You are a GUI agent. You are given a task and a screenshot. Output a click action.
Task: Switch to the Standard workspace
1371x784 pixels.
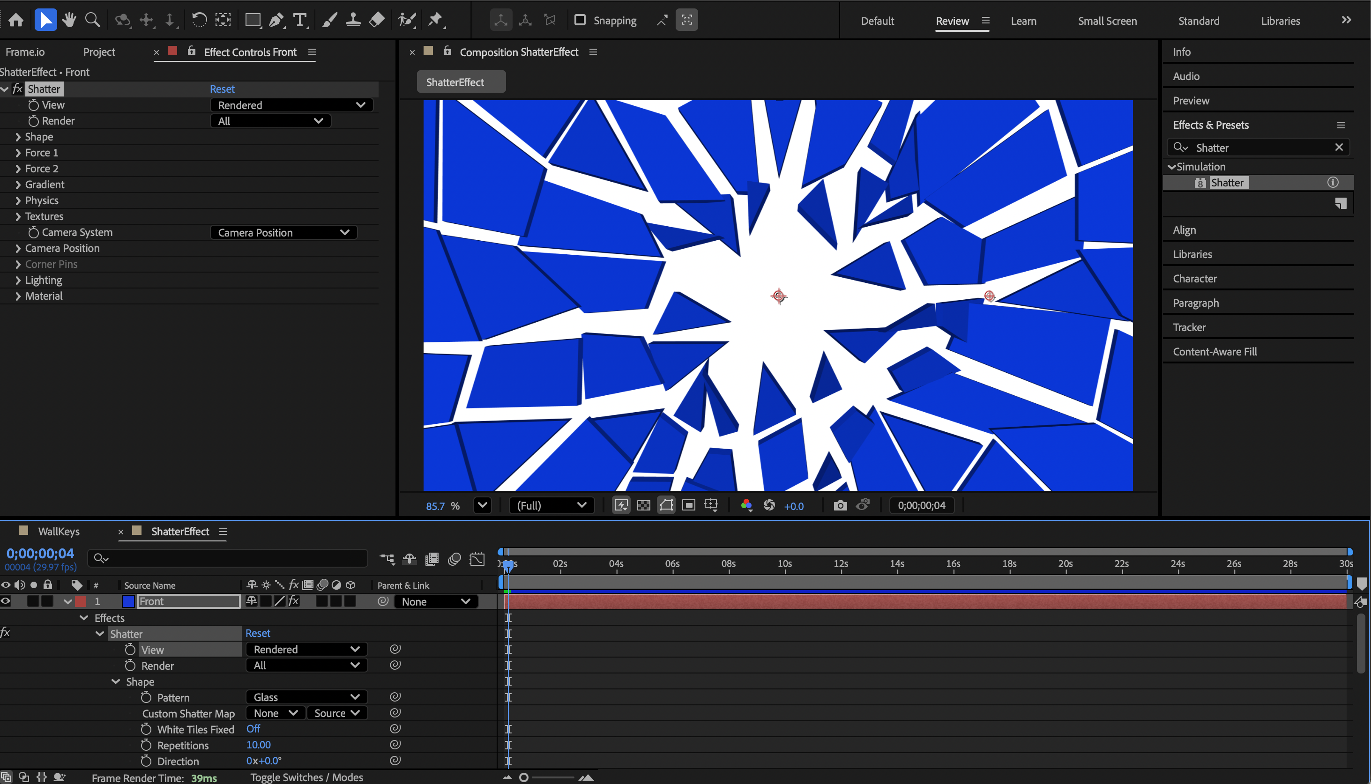tap(1198, 21)
